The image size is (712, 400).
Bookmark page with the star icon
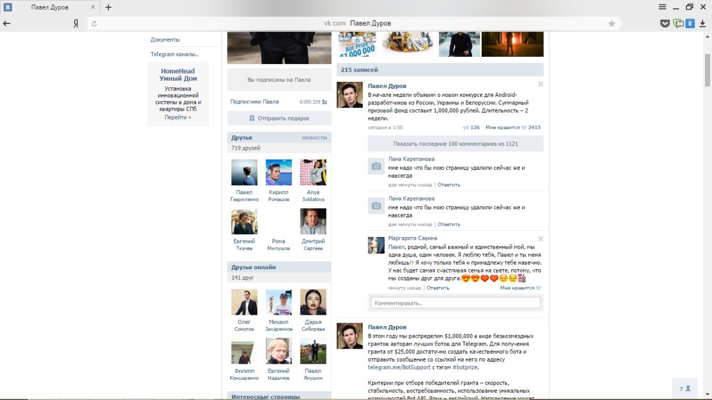(611, 23)
